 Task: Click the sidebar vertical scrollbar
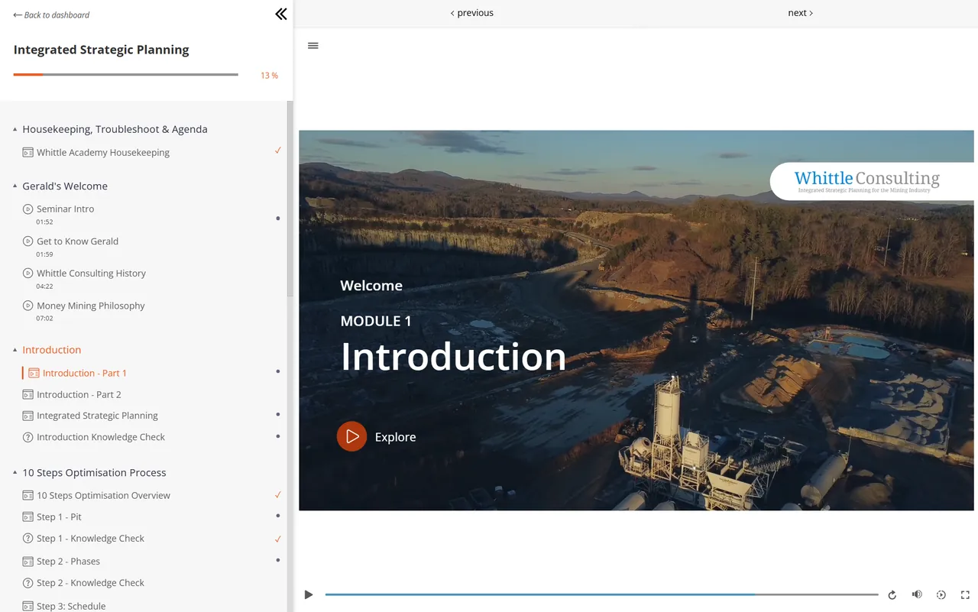(x=290, y=199)
